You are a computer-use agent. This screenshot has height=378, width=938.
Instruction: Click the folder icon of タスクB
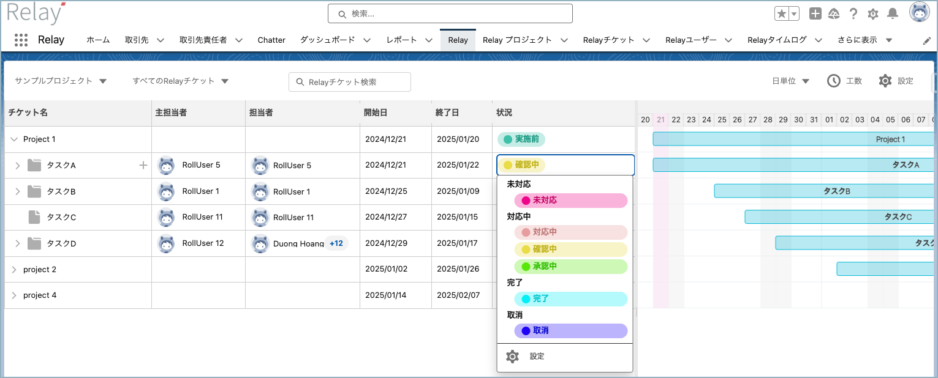click(x=34, y=191)
